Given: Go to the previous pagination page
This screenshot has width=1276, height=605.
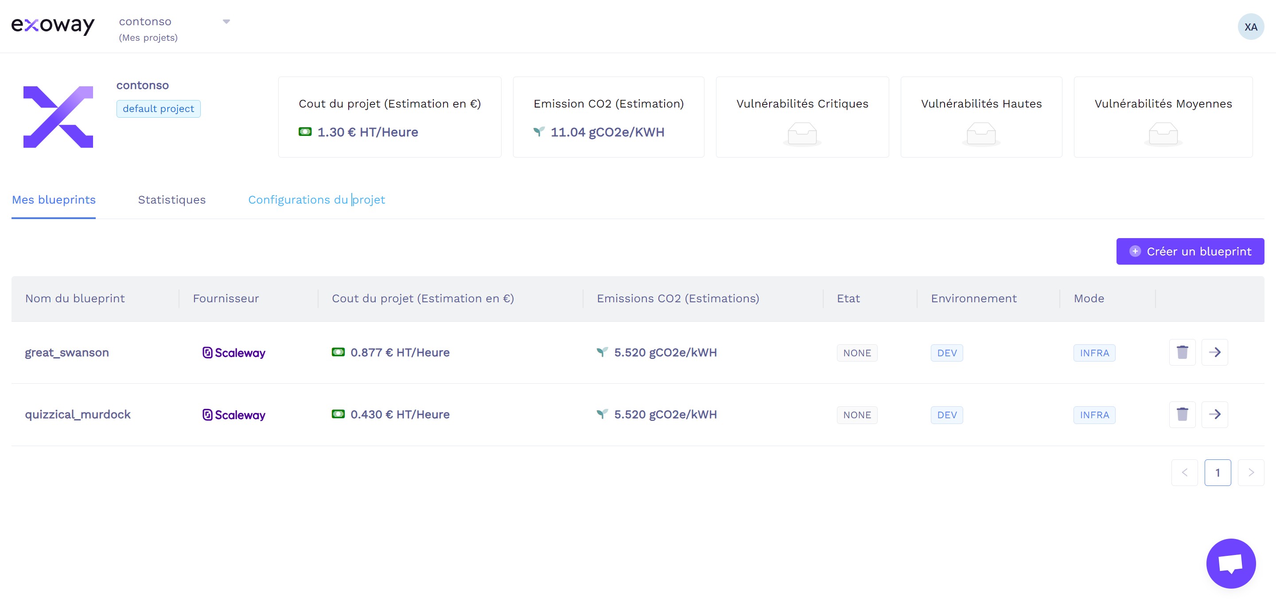Looking at the screenshot, I should (1184, 472).
